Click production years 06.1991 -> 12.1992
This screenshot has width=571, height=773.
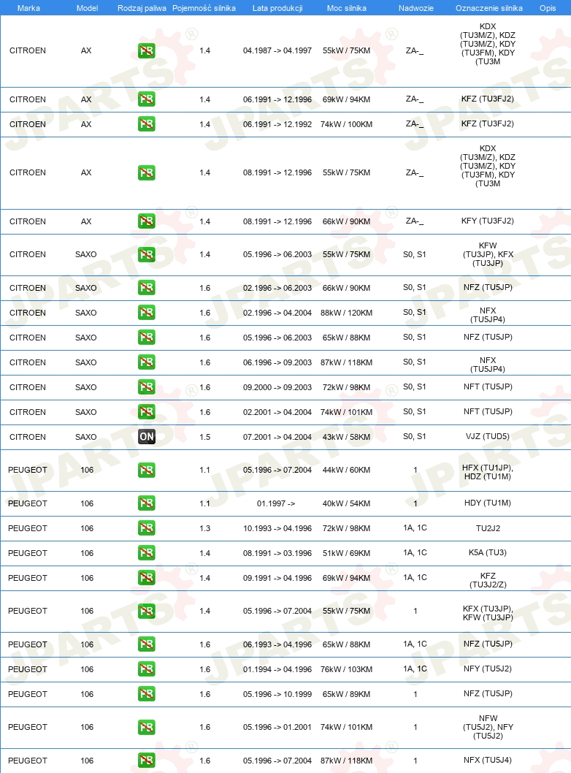click(x=277, y=124)
